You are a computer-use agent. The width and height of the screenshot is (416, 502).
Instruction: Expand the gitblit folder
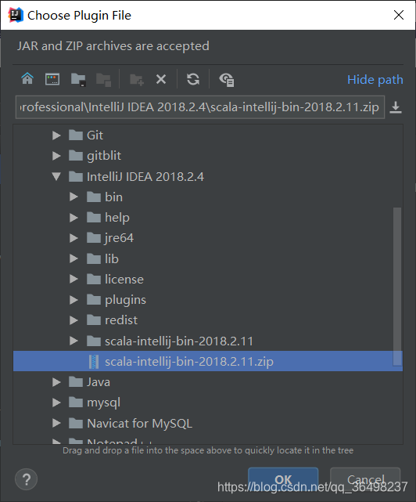(56, 156)
